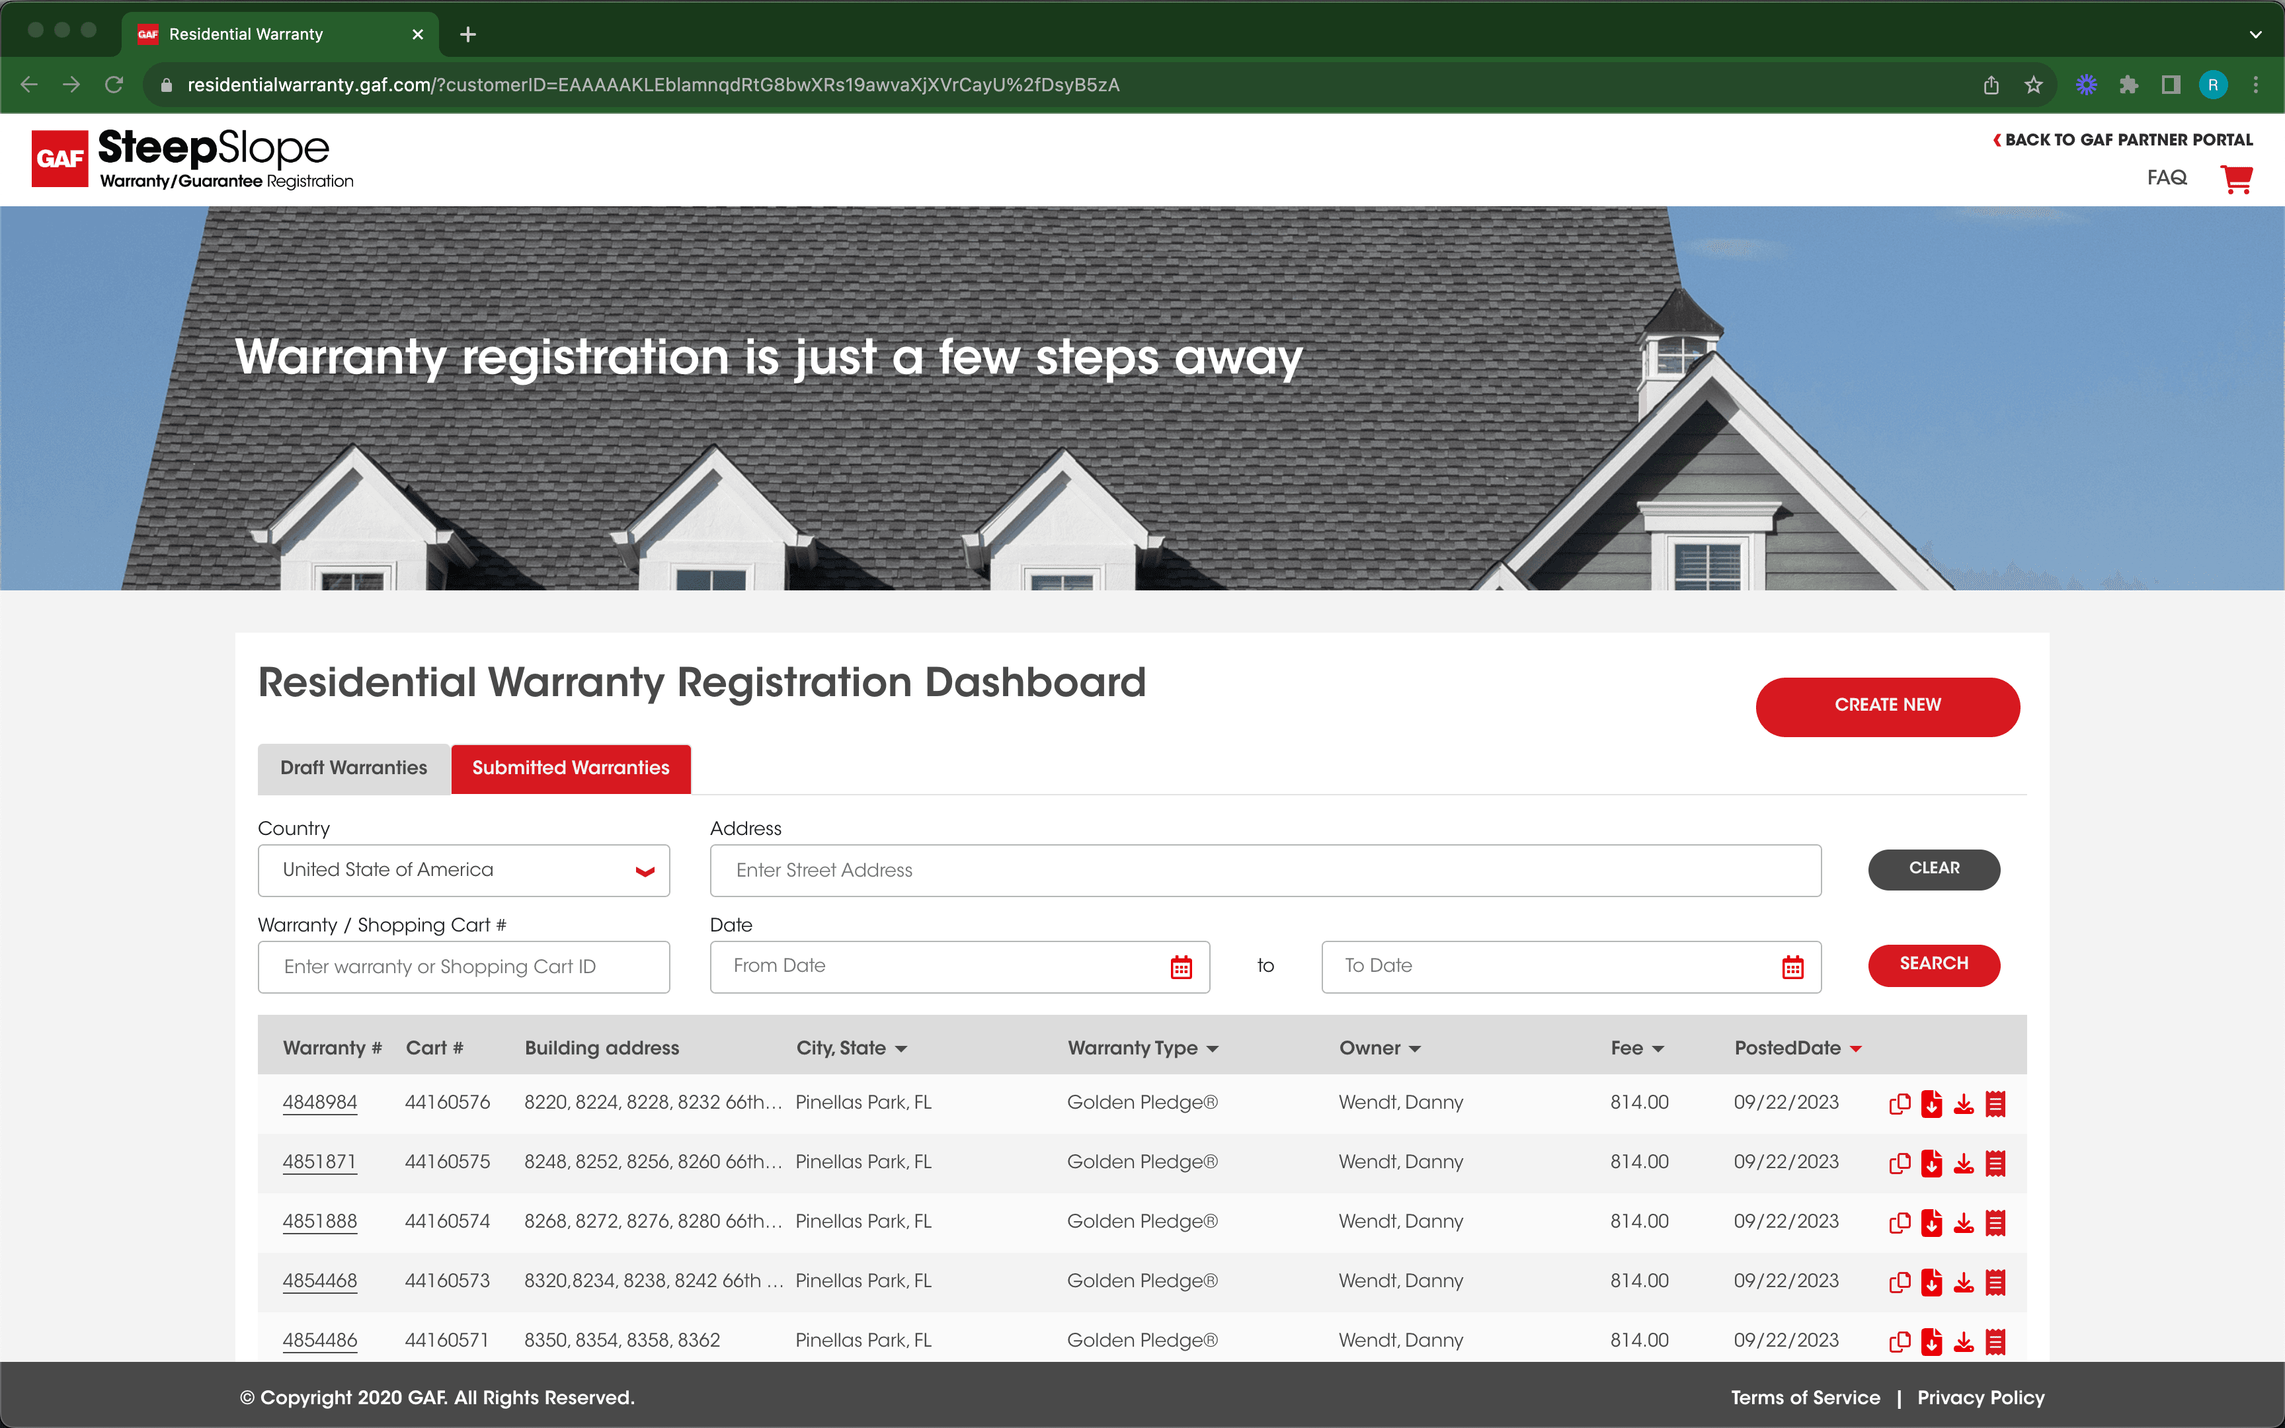
Task: Click receipt icon for warranty 4848984
Action: point(1995,1103)
